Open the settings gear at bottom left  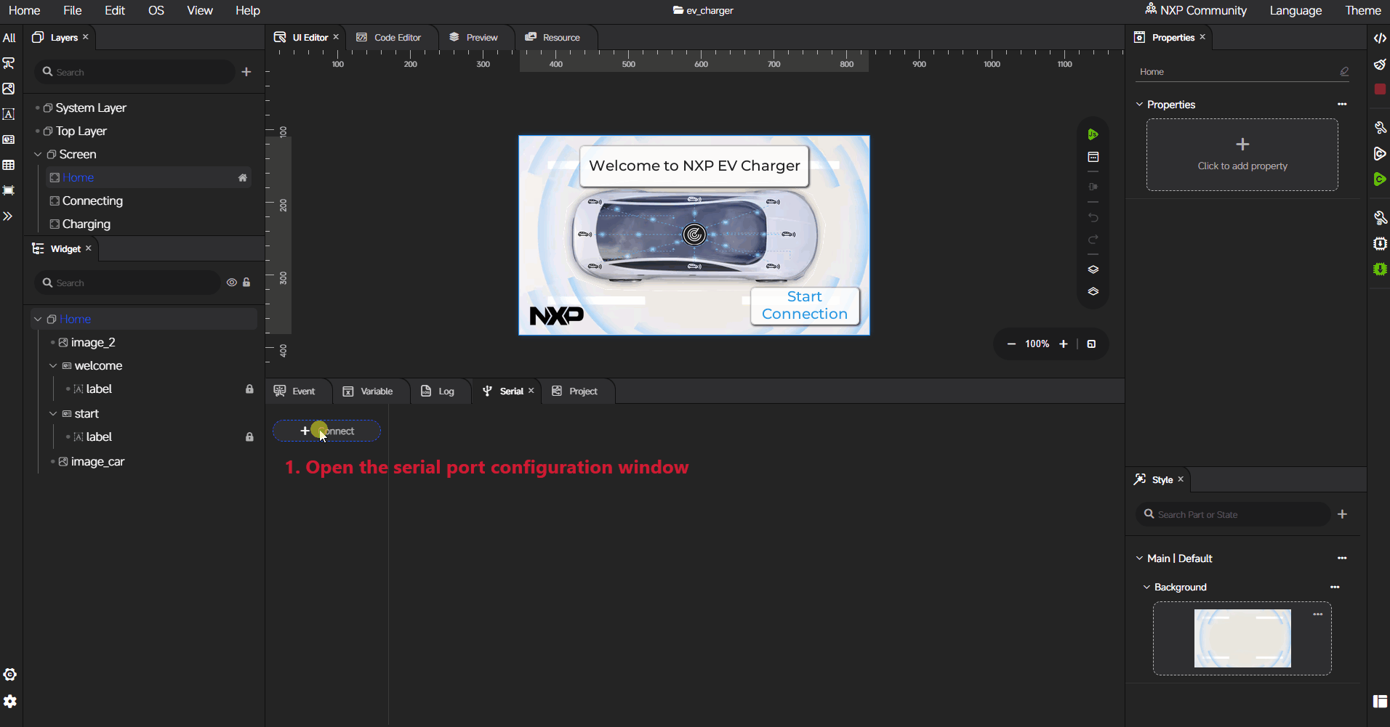pyautogui.click(x=9, y=702)
